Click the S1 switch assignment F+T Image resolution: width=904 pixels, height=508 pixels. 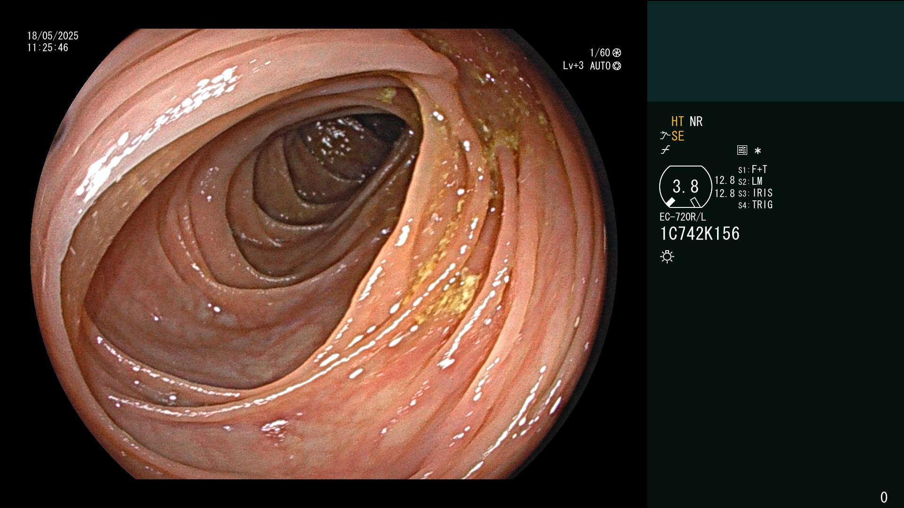[x=752, y=169]
